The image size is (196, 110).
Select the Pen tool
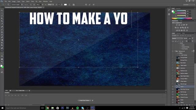tap(2, 48)
